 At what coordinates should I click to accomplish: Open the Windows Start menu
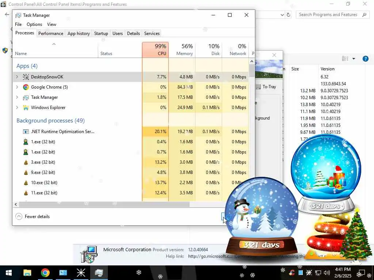click(9, 273)
